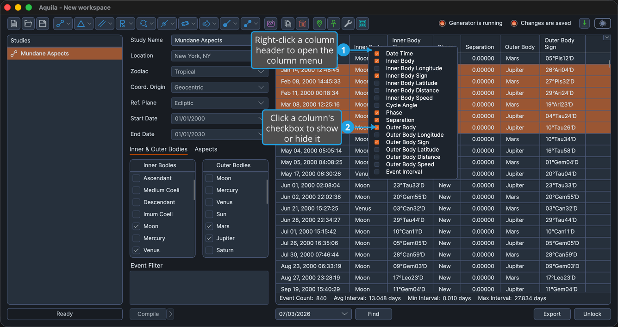
Task: Check the Medium Coeli inner body
Action: click(x=136, y=190)
